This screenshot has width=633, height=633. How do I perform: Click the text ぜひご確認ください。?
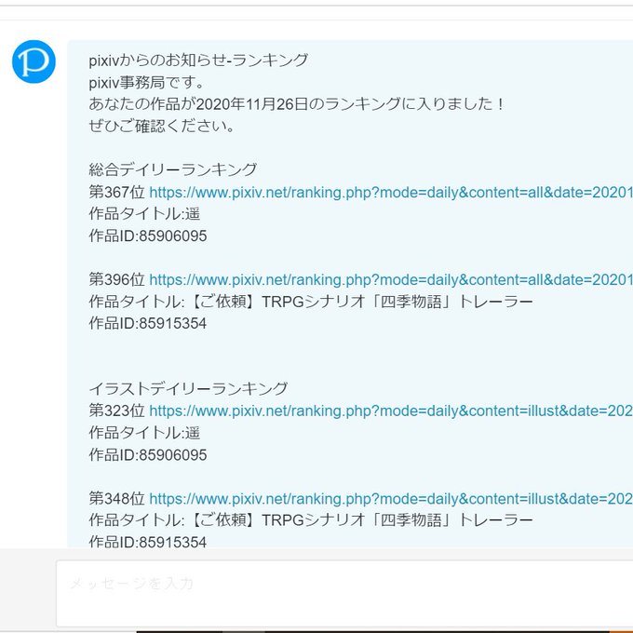161,127
